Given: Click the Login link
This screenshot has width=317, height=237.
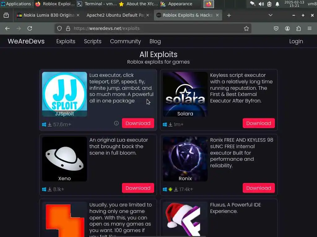Looking at the screenshot, I should (296, 41).
